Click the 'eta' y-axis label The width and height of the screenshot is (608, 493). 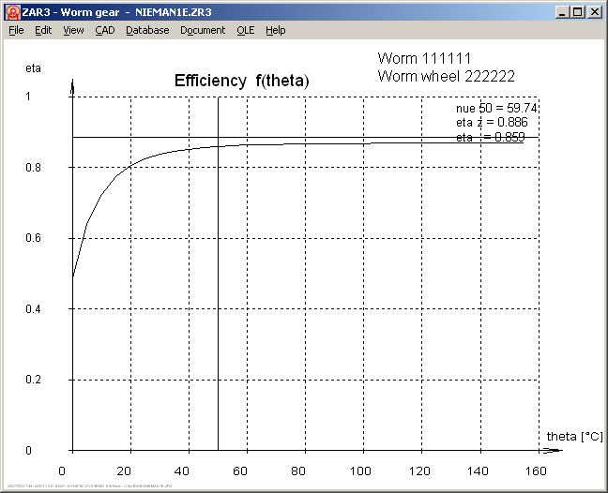click(x=33, y=68)
